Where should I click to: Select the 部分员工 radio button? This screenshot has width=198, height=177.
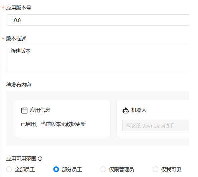point(56,169)
